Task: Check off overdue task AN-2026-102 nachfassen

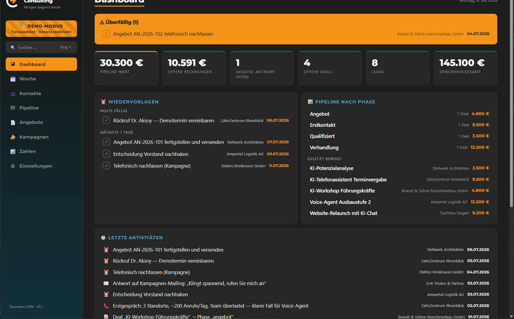Action: tap(106, 34)
